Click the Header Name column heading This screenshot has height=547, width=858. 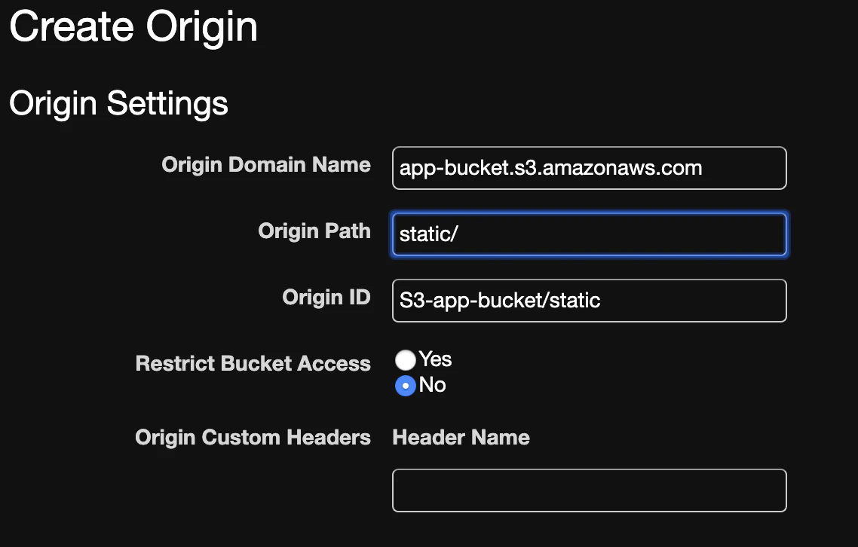[x=461, y=438]
